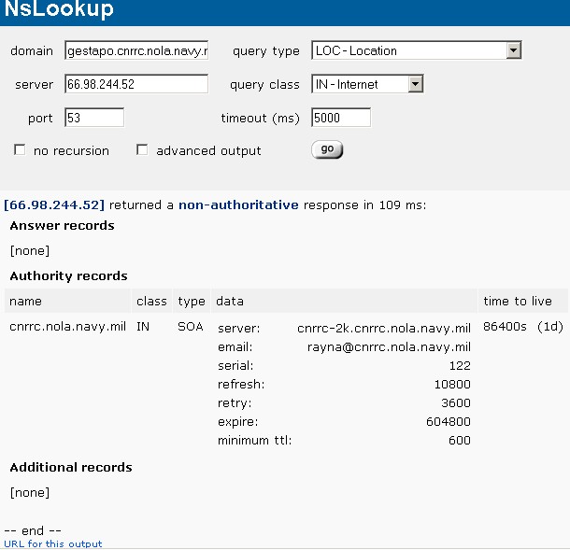This screenshot has height=550, width=570.
Task: Enable the no recursion checkbox
Action: [x=20, y=149]
